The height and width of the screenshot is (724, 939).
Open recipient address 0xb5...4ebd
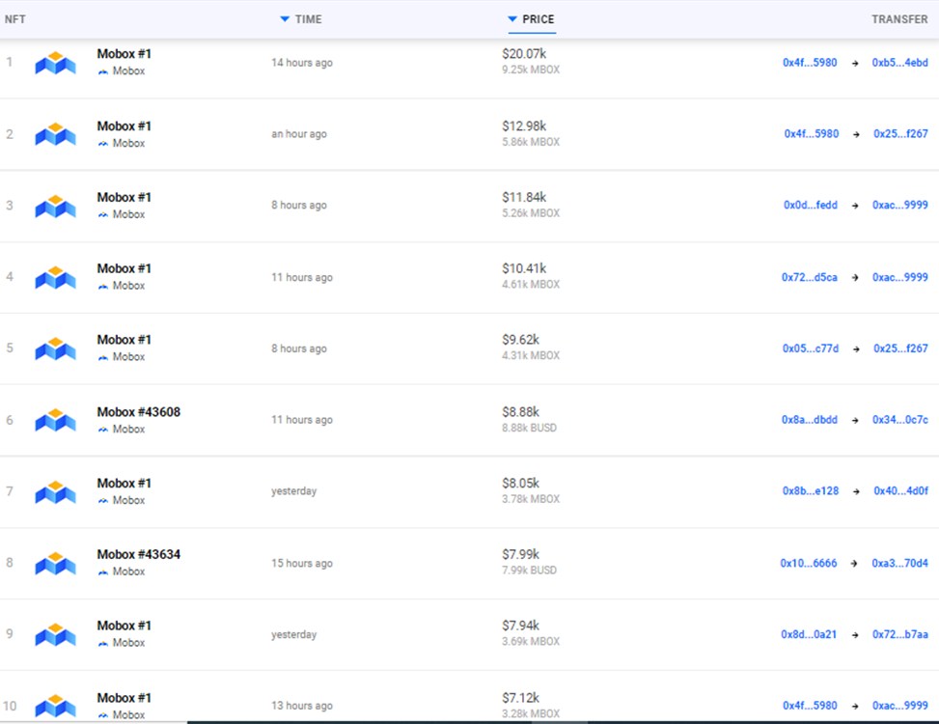[900, 63]
